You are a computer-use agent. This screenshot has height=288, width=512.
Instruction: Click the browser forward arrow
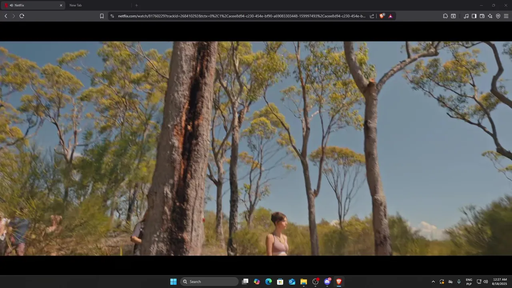pyautogui.click(x=14, y=16)
